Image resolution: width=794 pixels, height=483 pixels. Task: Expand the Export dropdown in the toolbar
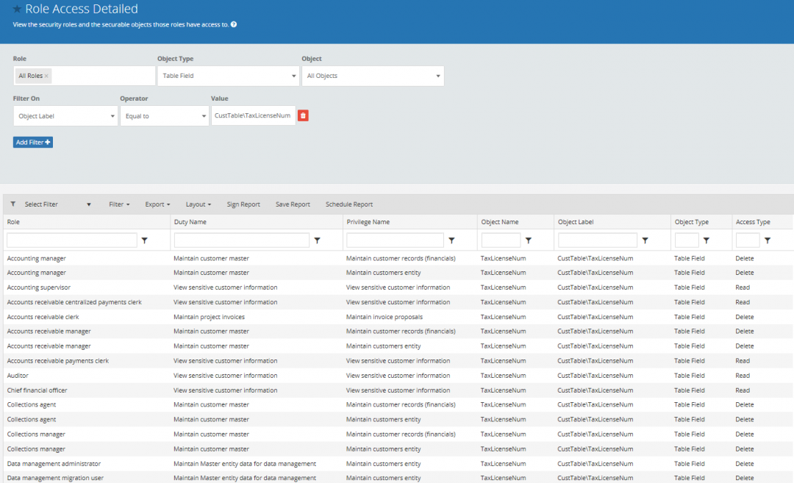157,204
